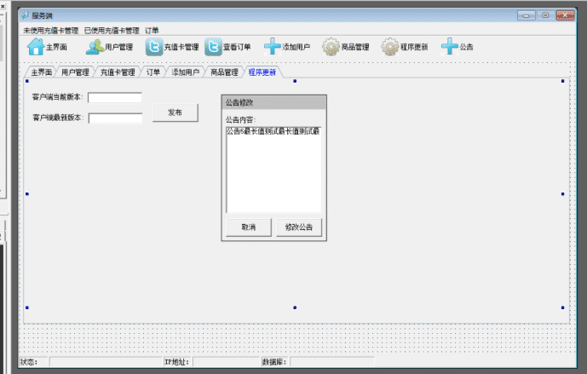Open 用户管理 toolbar icon with user figures
The height and width of the screenshot is (374, 587).
(95, 47)
